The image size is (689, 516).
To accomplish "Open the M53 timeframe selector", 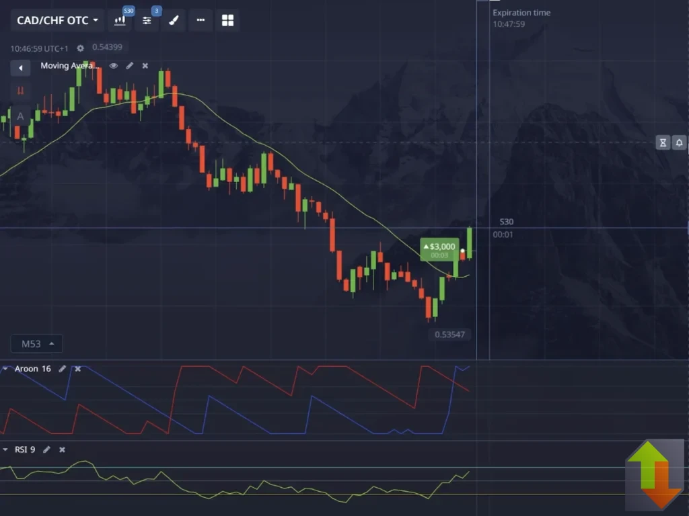I will [x=36, y=343].
